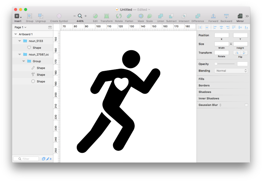Click the Insert tool icon
Image resolution: width=262 pixels, height=181 pixels.
coord(17,16)
